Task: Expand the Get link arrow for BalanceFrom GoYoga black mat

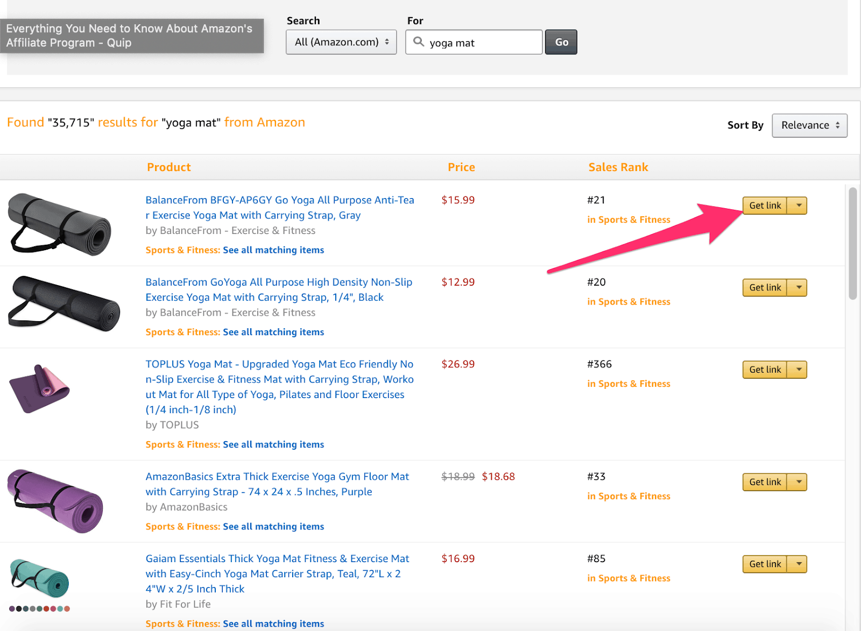Action: click(799, 288)
